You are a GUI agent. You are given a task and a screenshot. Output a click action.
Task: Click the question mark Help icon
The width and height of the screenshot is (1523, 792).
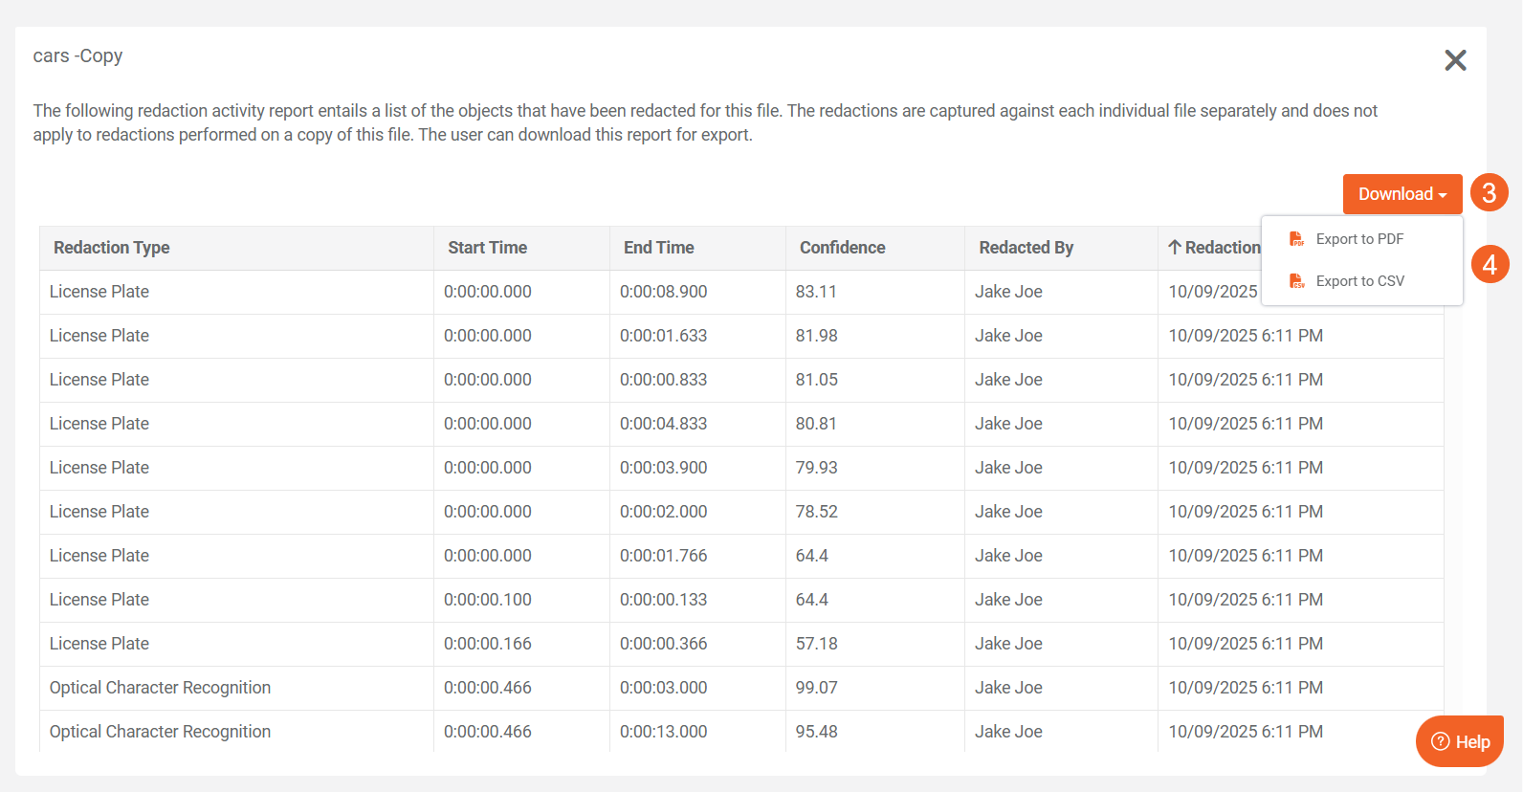click(x=1440, y=741)
